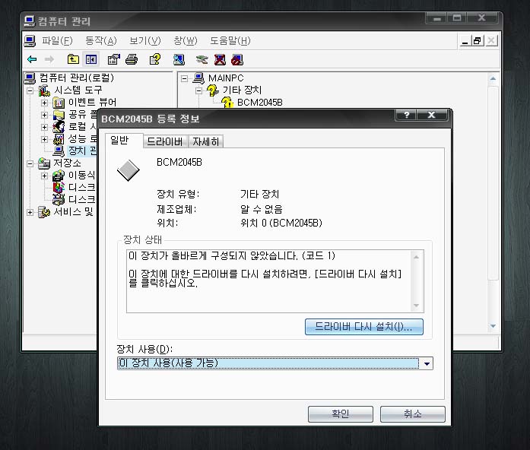Screen dimensions: 530x450
Task: Expand the 성능 로그 node
Action: click(44, 139)
